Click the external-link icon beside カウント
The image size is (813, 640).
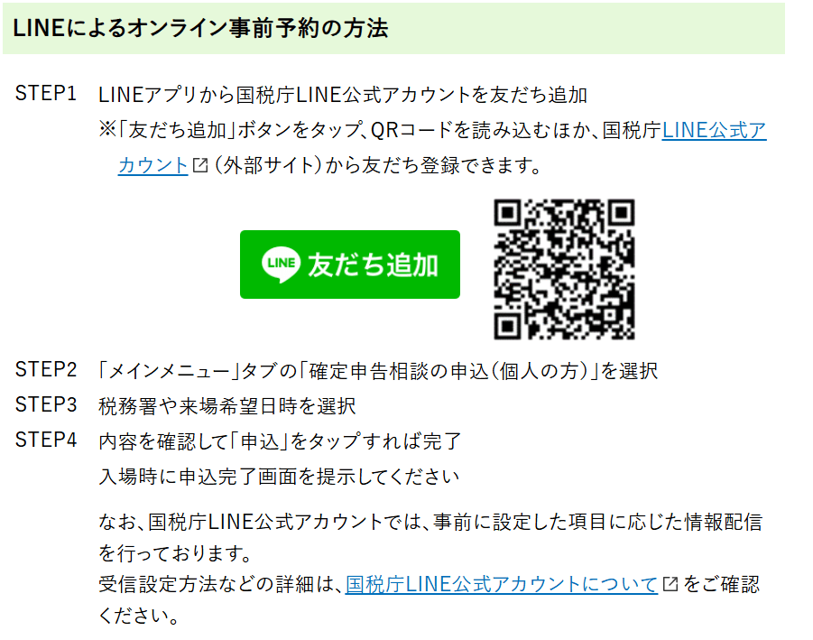[x=200, y=165]
